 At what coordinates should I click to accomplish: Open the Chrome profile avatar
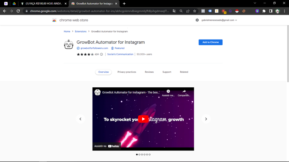[277, 11]
